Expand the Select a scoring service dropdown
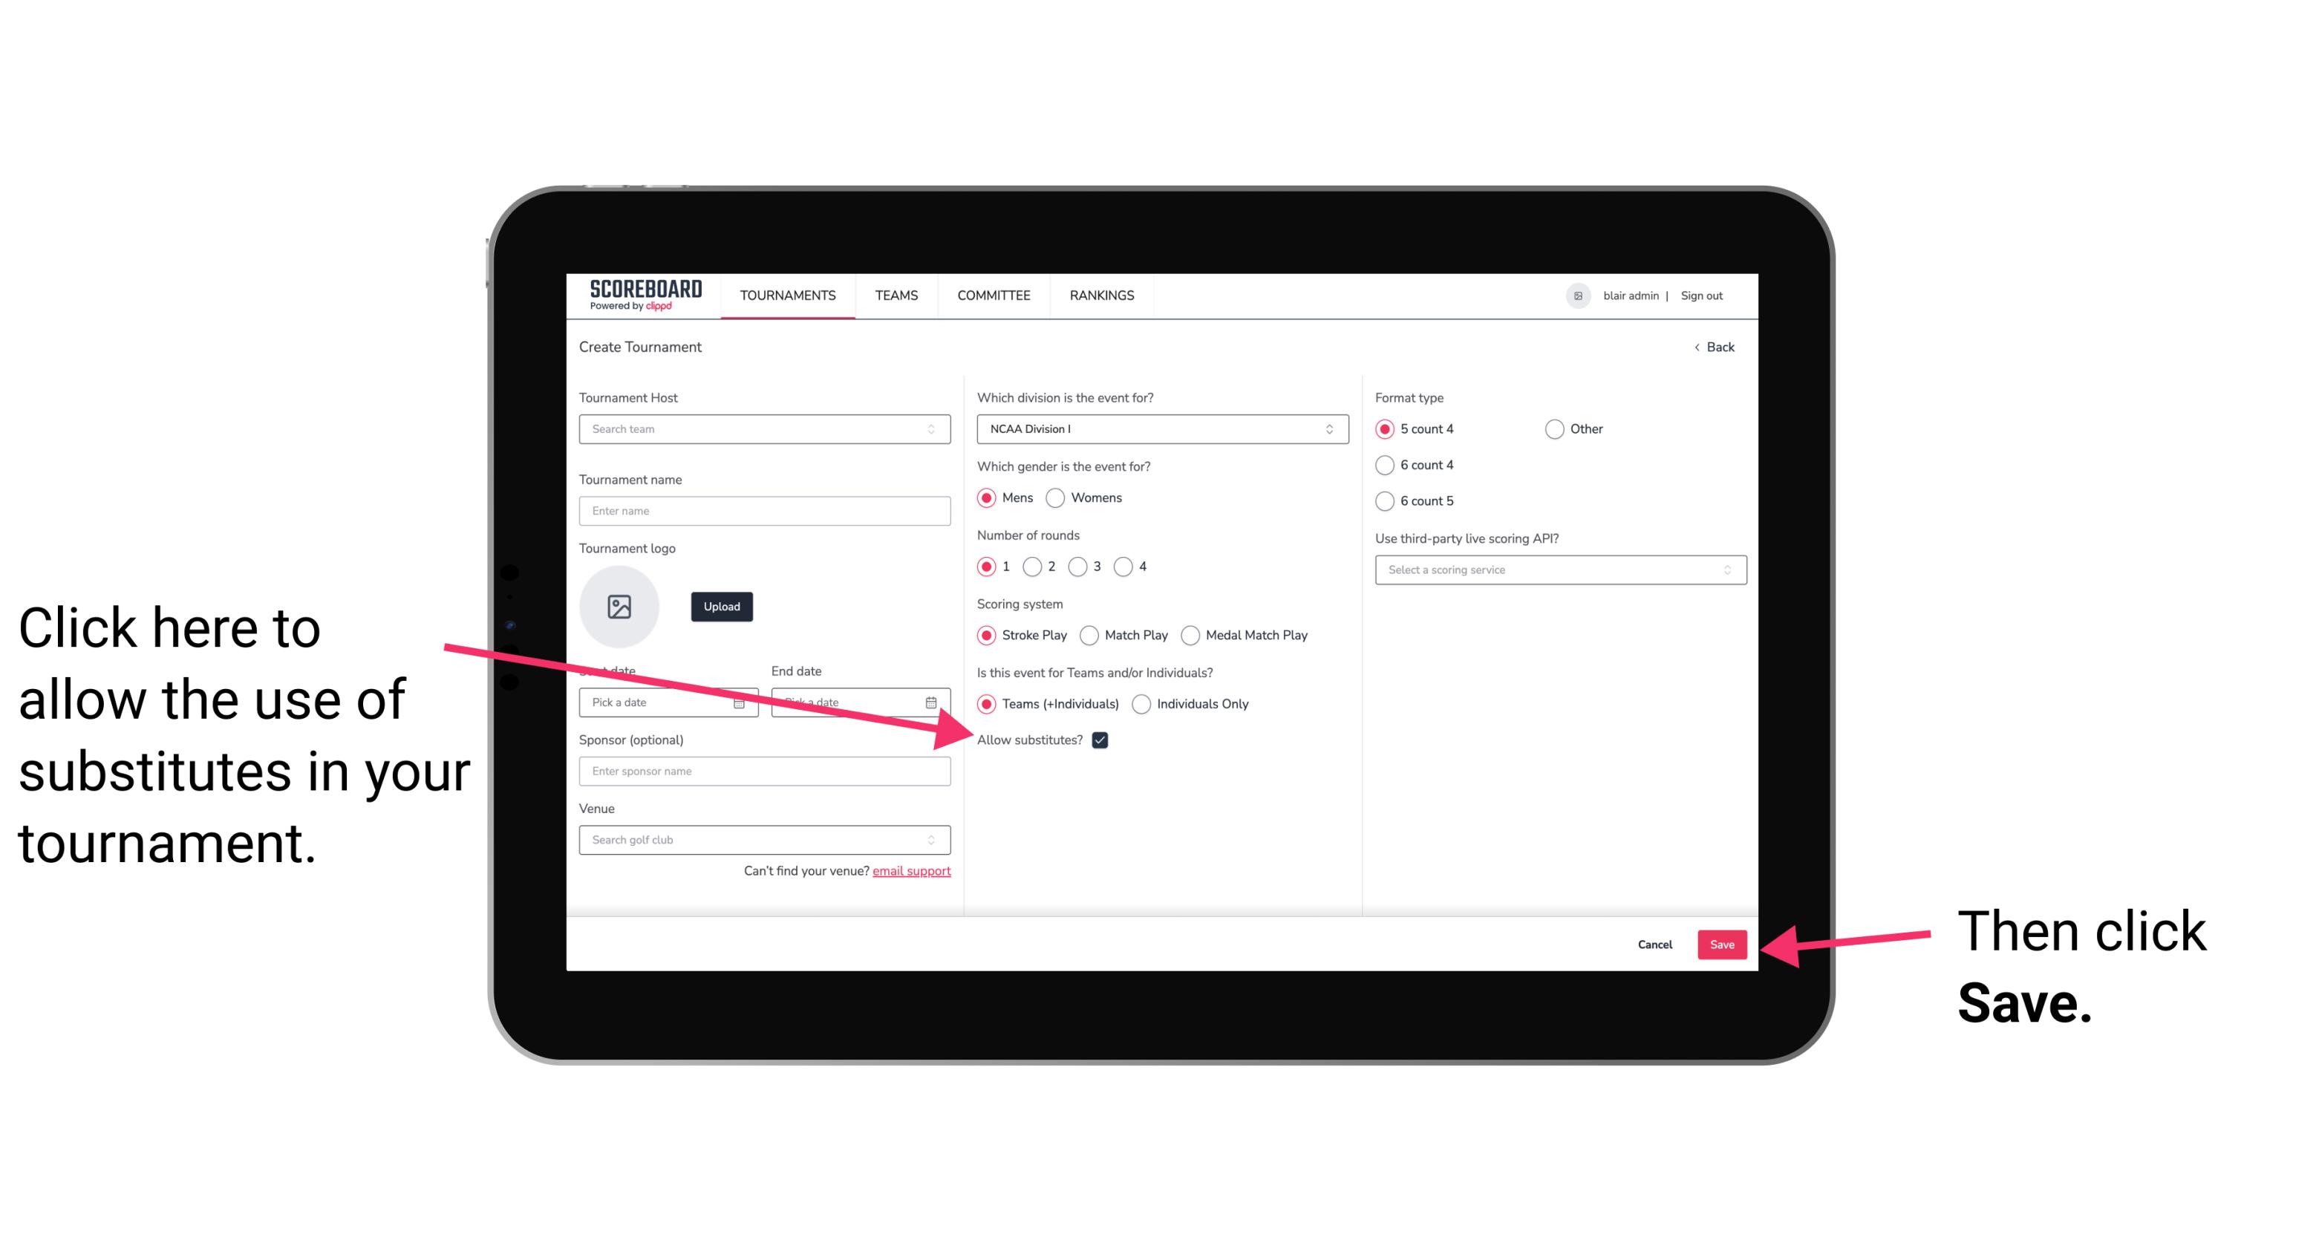Image resolution: width=2316 pixels, height=1246 pixels. [1555, 570]
